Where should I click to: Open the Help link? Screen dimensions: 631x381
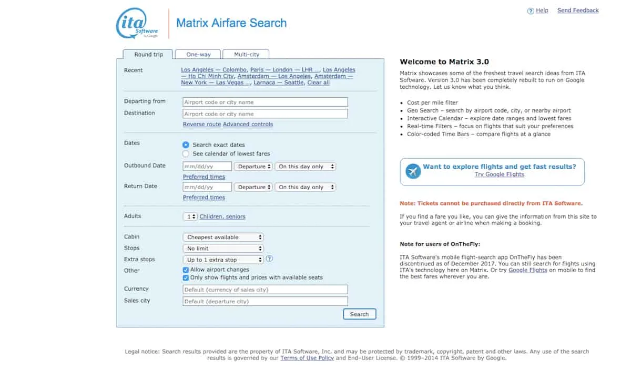(542, 11)
